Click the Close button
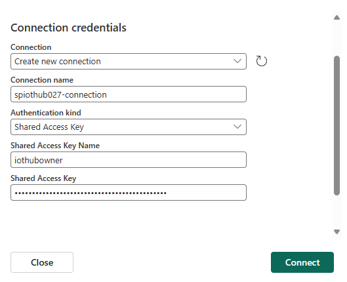This screenshot has width=347, height=282. coord(42,262)
